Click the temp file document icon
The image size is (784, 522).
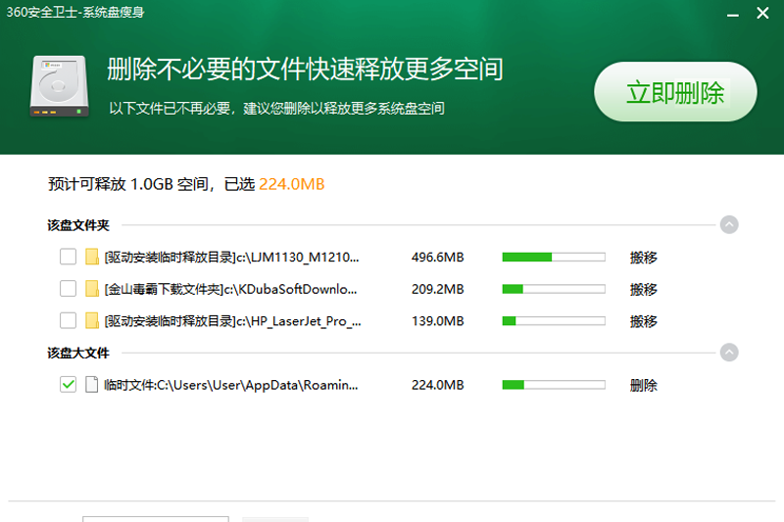coord(91,385)
